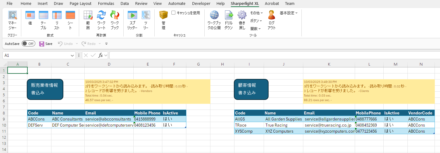The image size is (440, 153).
Task: Open the File menu tab
Action: point(9,4)
